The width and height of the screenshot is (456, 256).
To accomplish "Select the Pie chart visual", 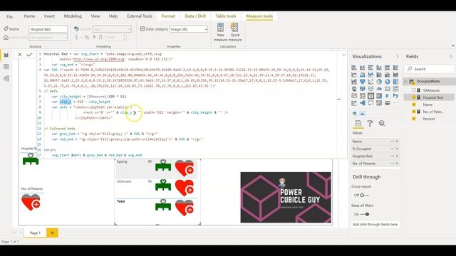I will coord(379,82).
